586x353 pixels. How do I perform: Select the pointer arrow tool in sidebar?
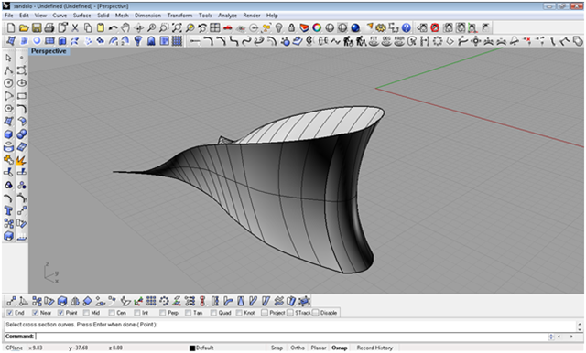coord(8,58)
